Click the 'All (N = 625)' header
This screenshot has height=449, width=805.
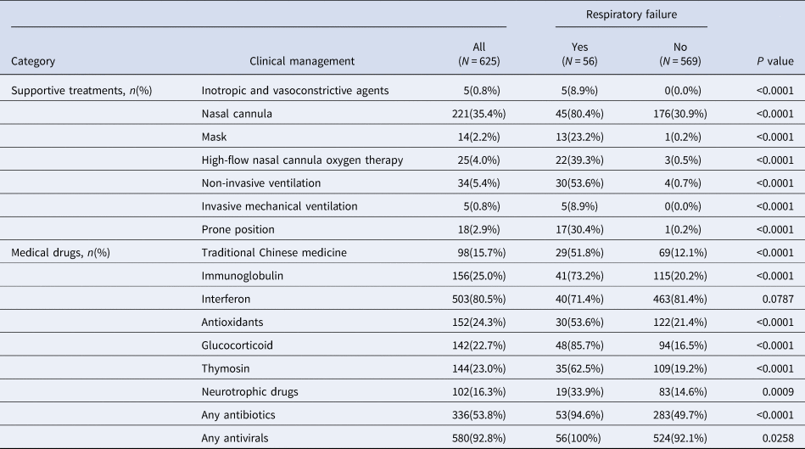pyautogui.click(x=478, y=54)
